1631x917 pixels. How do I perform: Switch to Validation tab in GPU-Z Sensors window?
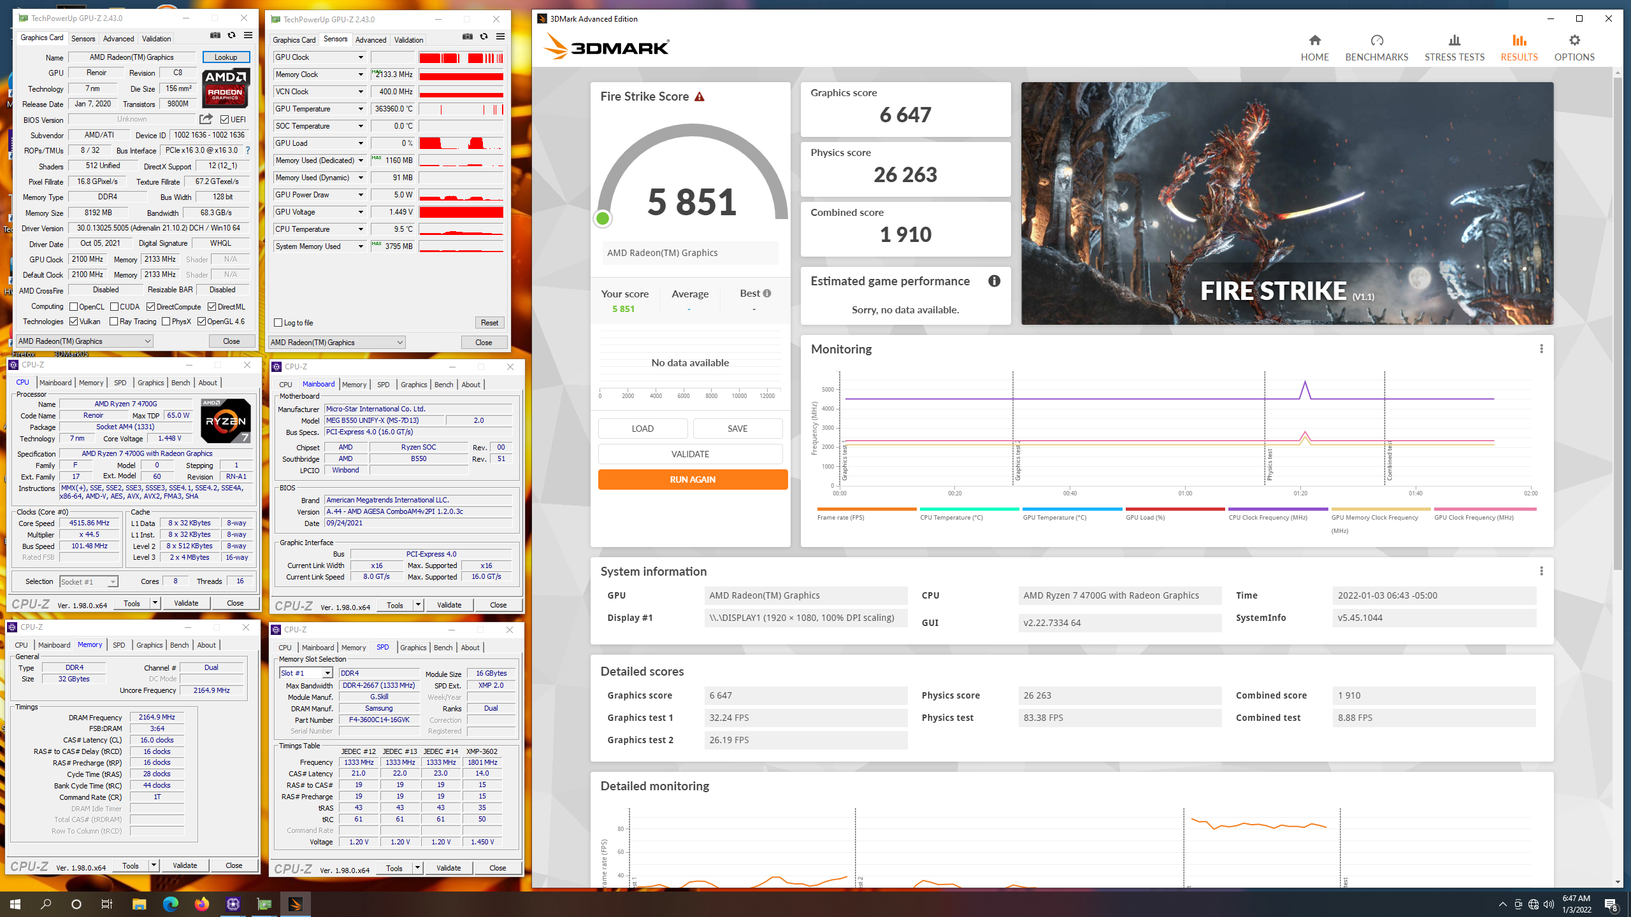[x=408, y=39]
